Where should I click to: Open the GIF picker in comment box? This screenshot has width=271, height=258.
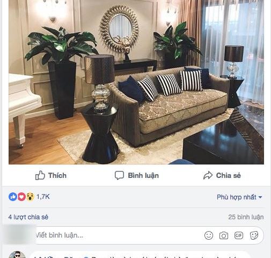click(x=239, y=235)
